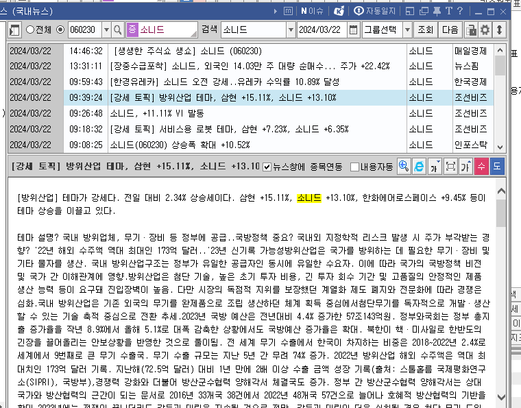Pin the window with the pushpin icon
This screenshot has width=521, height=408.
coord(437,11)
